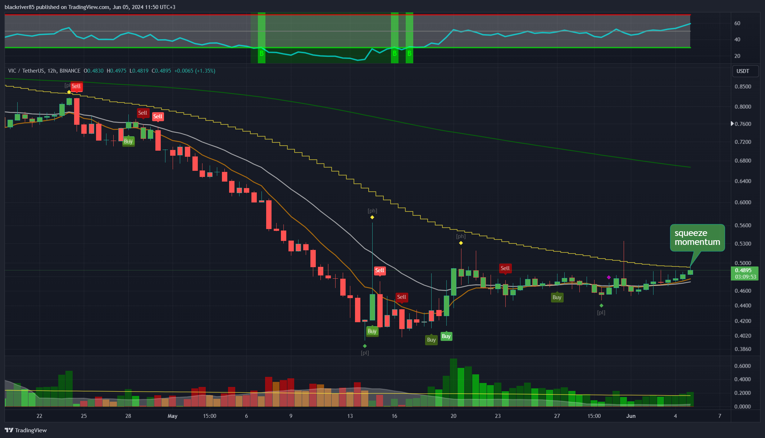765x438 pixels.
Task: Open the TradingView logo link
Action: coord(26,430)
